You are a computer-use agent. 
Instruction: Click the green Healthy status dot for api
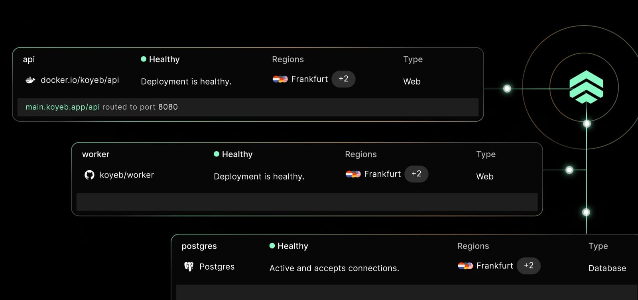pos(144,59)
